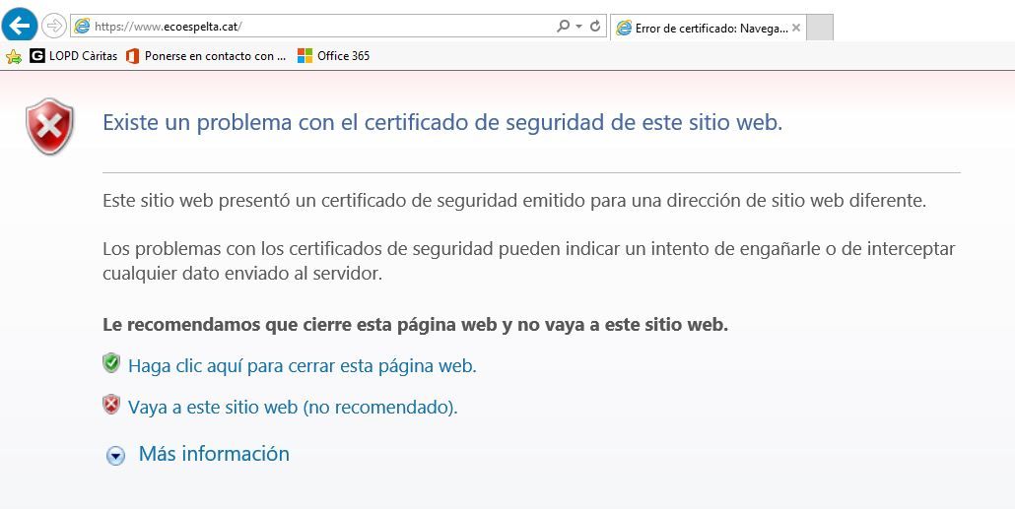This screenshot has height=509, width=1015.
Task: Click the colorful Microsoft logo icon
Action: [x=304, y=56]
